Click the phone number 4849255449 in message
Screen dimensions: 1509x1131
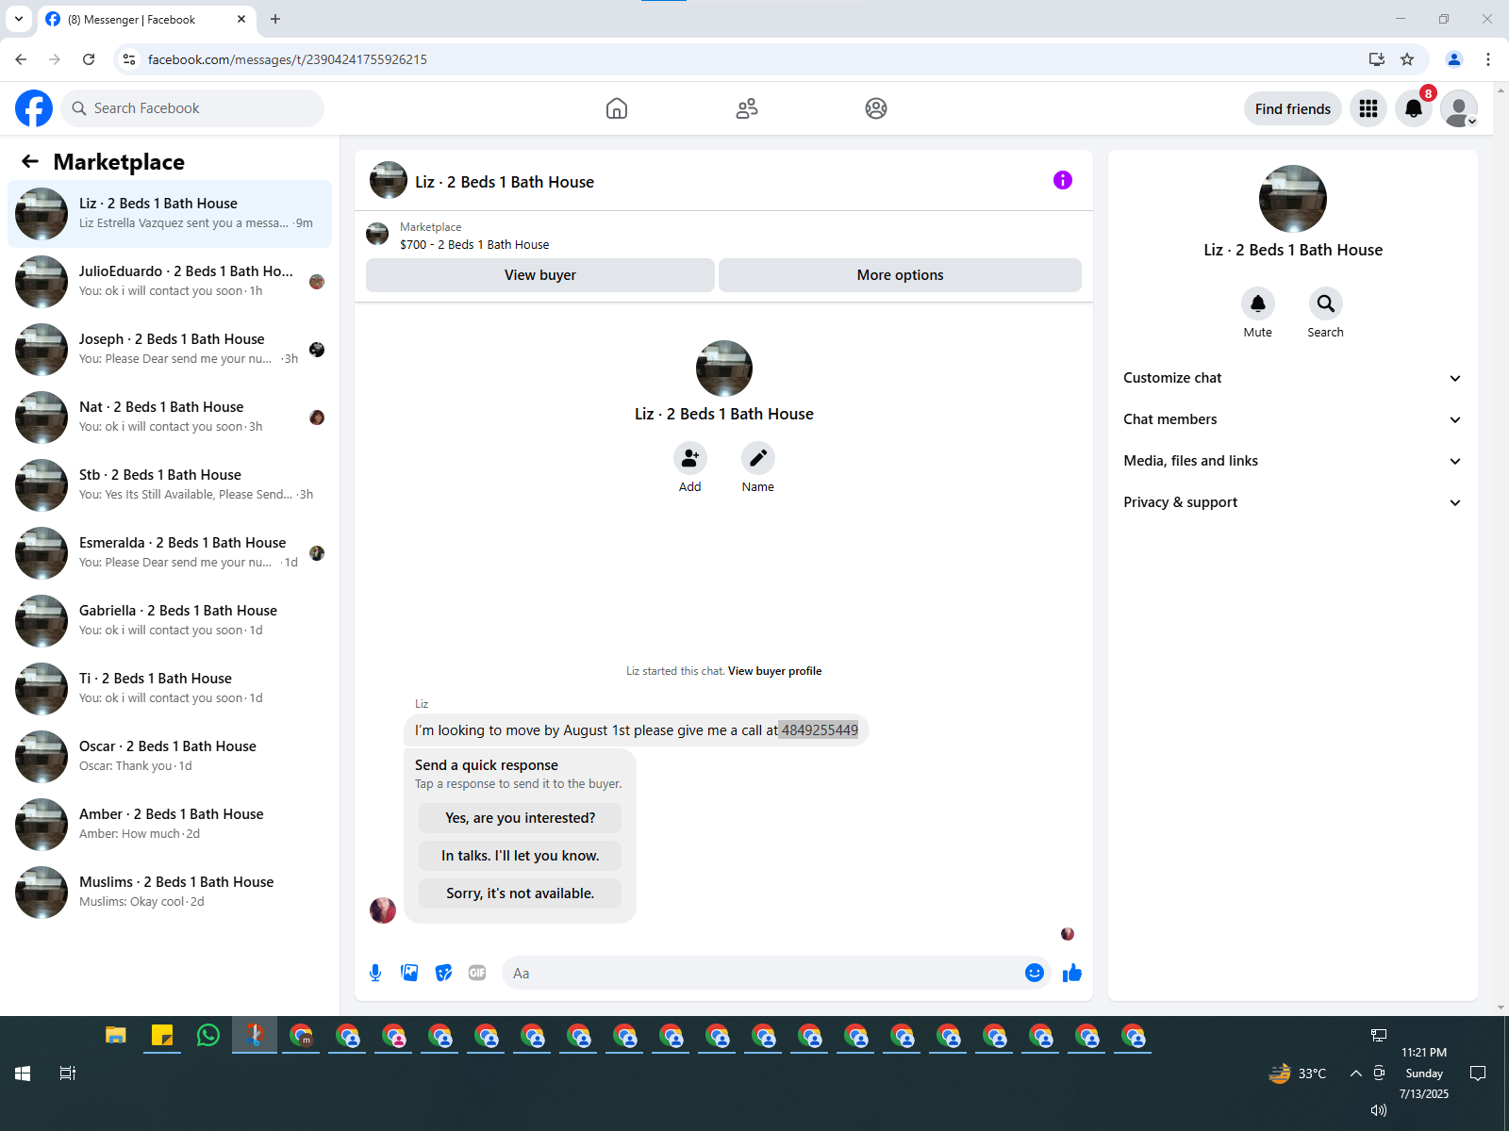click(x=820, y=730)
